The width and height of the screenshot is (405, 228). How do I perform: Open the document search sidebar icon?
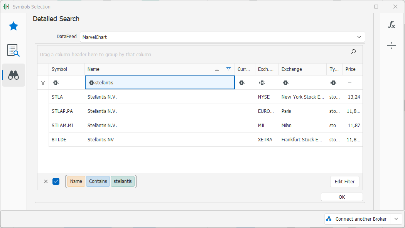coord(13,50)
